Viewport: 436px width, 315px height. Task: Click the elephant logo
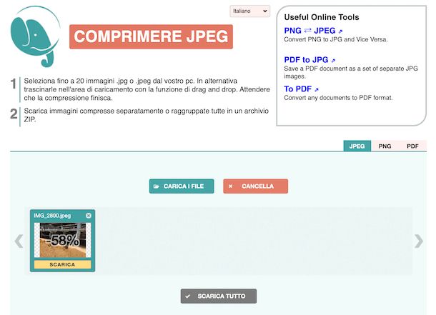35,36
